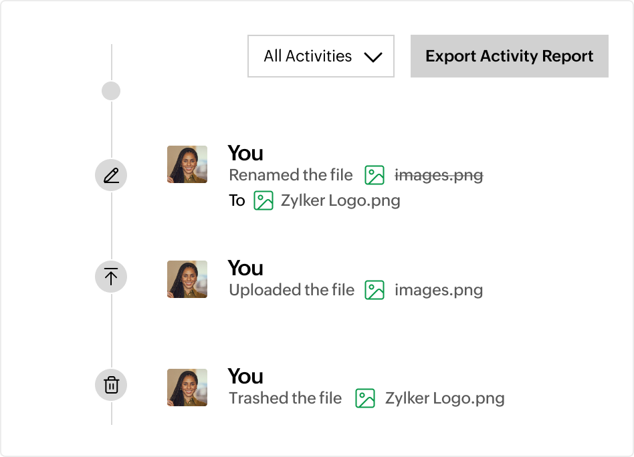The height and width of the screenshot is (457, 634).
Task: Click the Export Activity Report button
Action: [509, 56]
